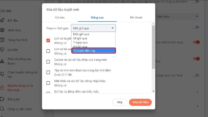208x117 pixels.
Task: Toggle the switch below the Mặc định dropdown
Action: [196, 27]
